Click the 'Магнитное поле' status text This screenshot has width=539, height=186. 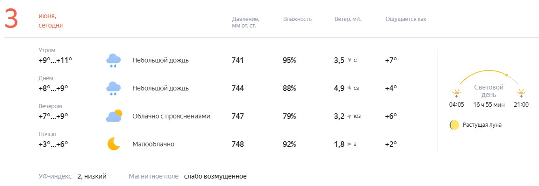click(215, 176)
